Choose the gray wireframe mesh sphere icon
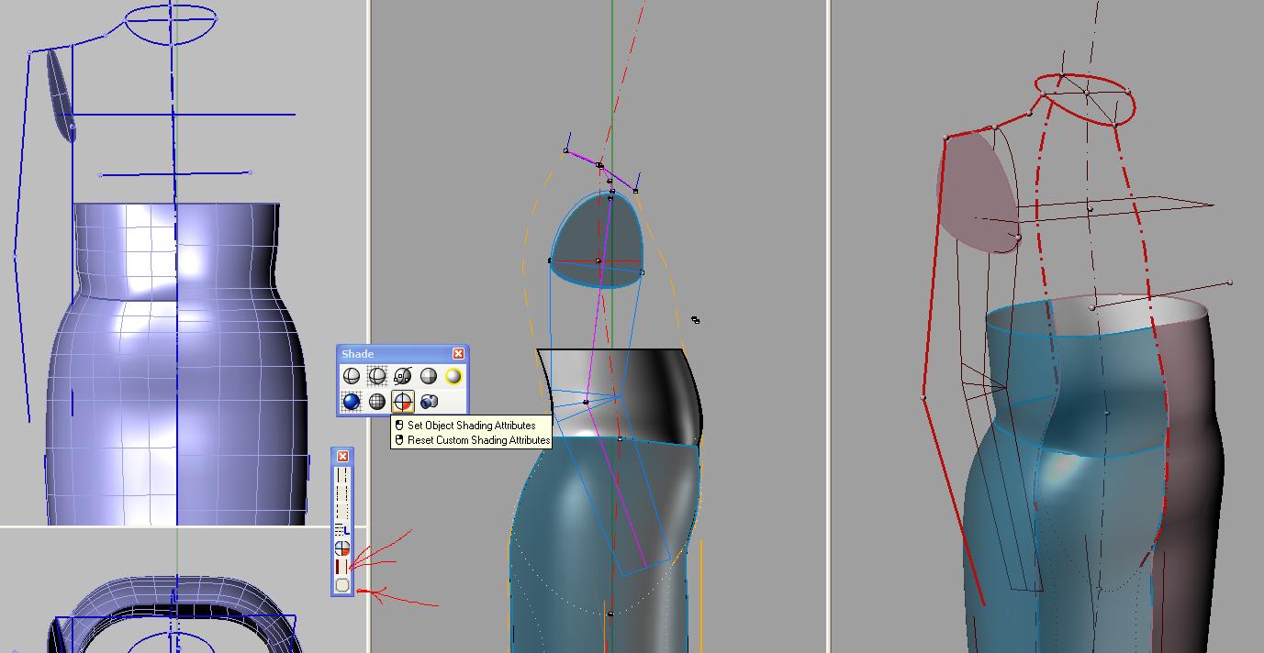Image resolution: width=1264 pixels, height=653 pixels. [377, 402]
